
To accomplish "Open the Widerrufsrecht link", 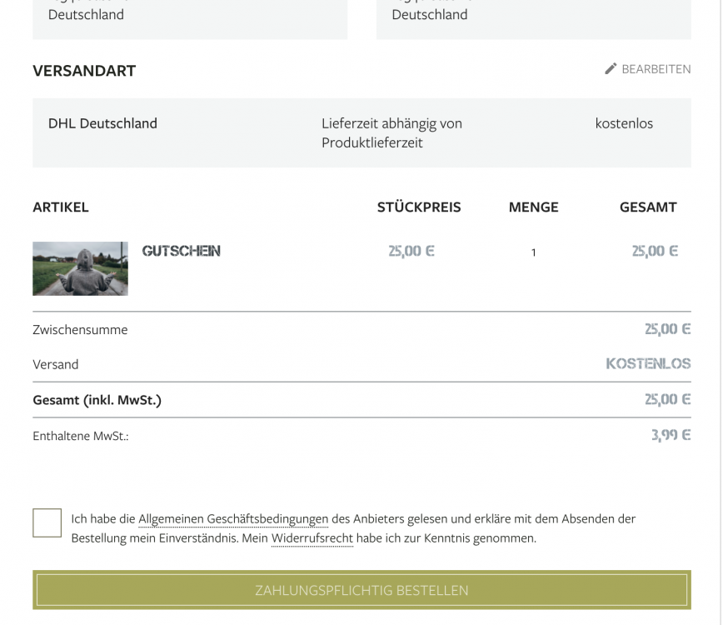I will [312, 537].
